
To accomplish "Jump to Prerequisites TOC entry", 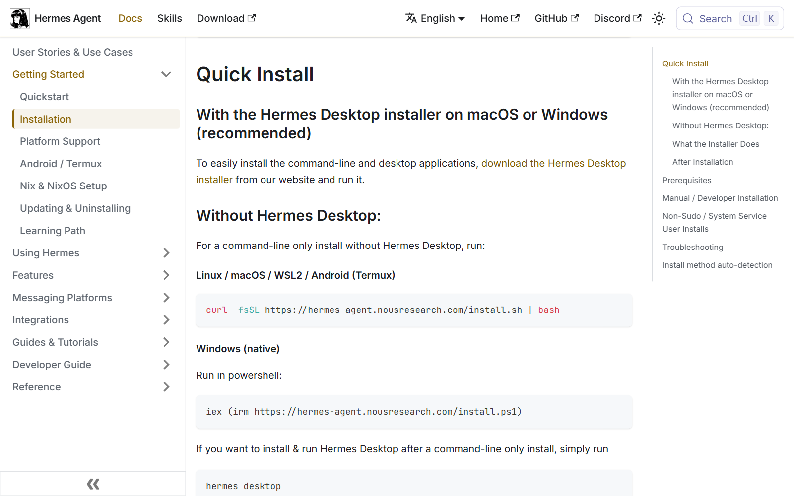I will [687, 180].
